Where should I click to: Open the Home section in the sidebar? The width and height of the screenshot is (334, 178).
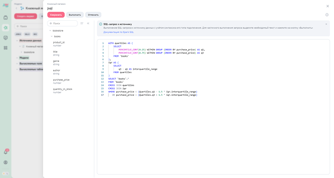(x=5, y=17)
